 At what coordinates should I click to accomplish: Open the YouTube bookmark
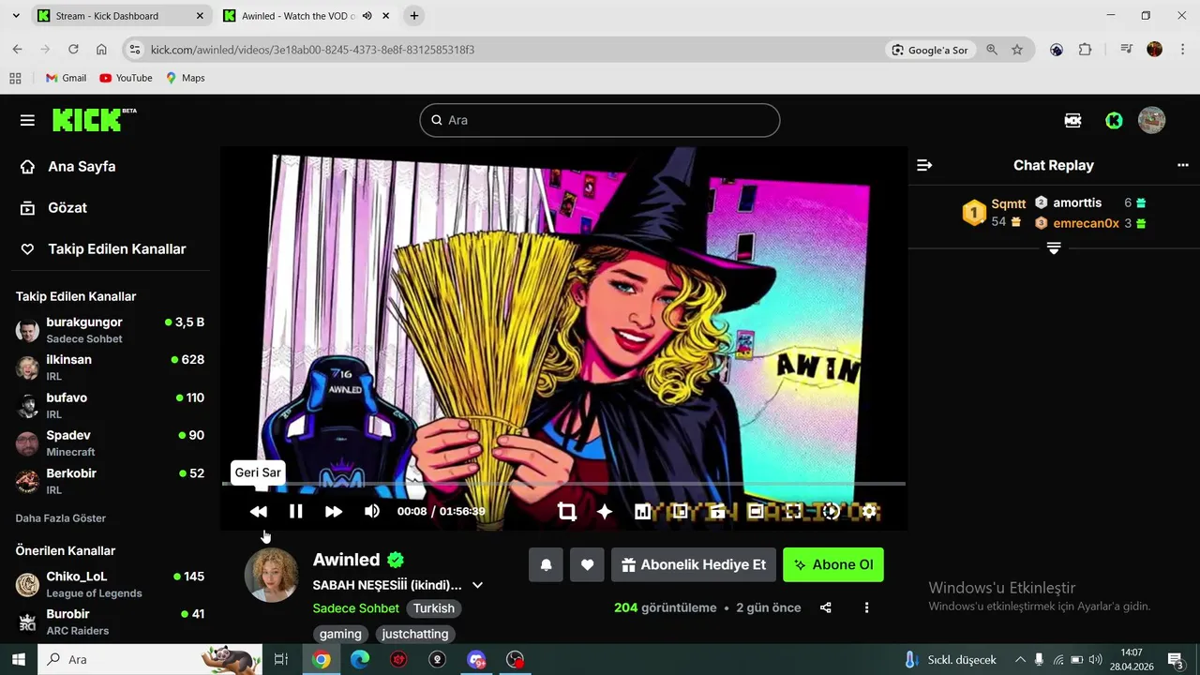coord(126,78)
